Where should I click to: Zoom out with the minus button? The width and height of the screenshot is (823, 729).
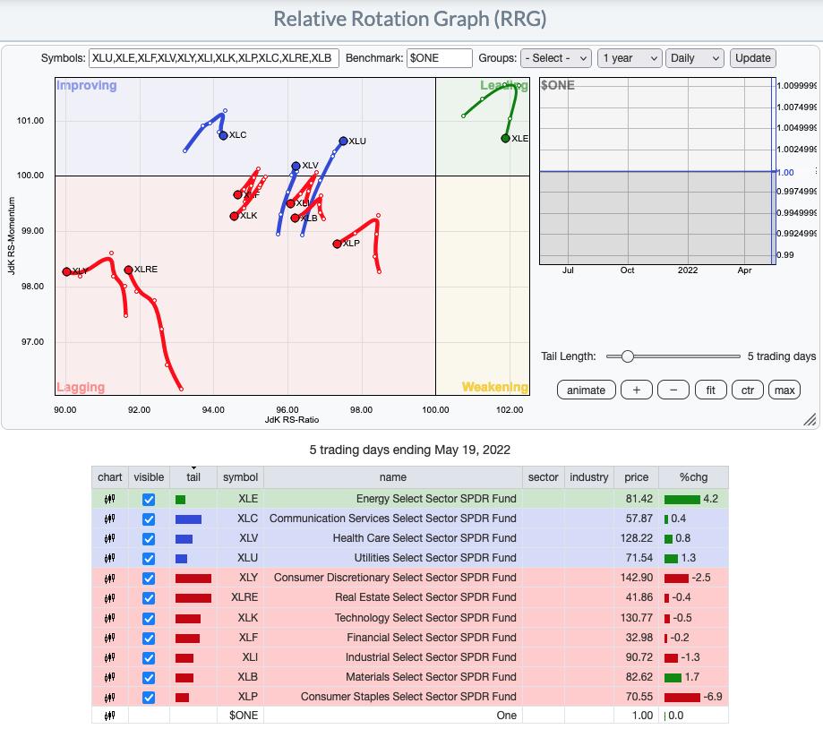[x=673, y=390]
